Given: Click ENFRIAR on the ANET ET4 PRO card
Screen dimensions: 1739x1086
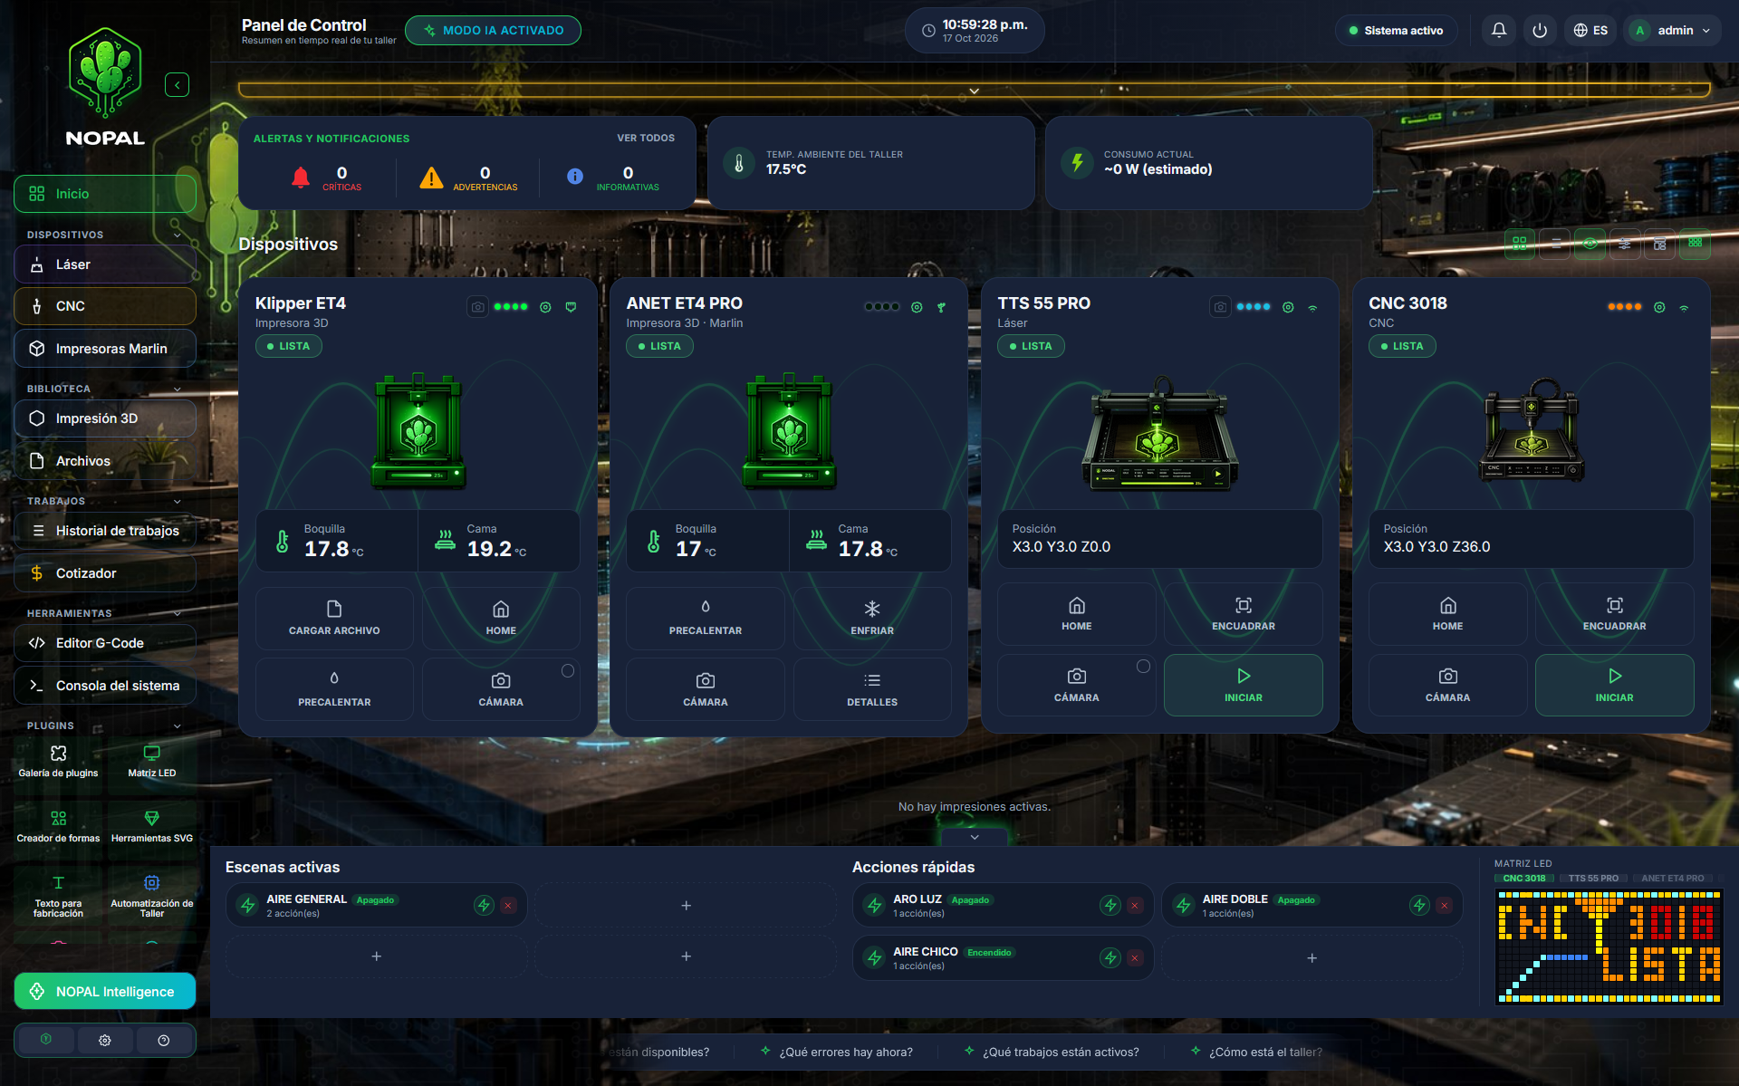Looking at the screenshot, I should pos(872,618).
